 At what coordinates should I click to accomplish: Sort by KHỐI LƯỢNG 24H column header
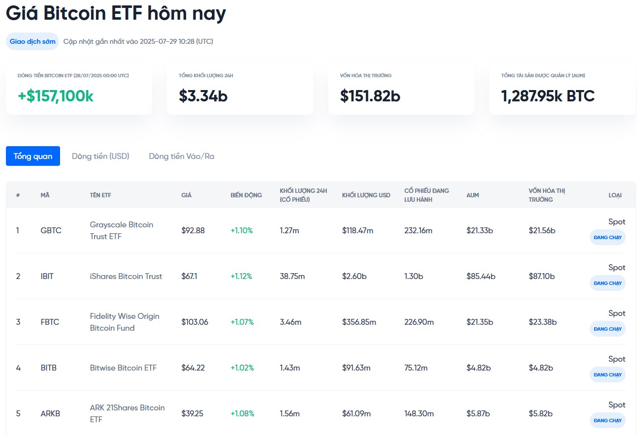click(303, 195)
